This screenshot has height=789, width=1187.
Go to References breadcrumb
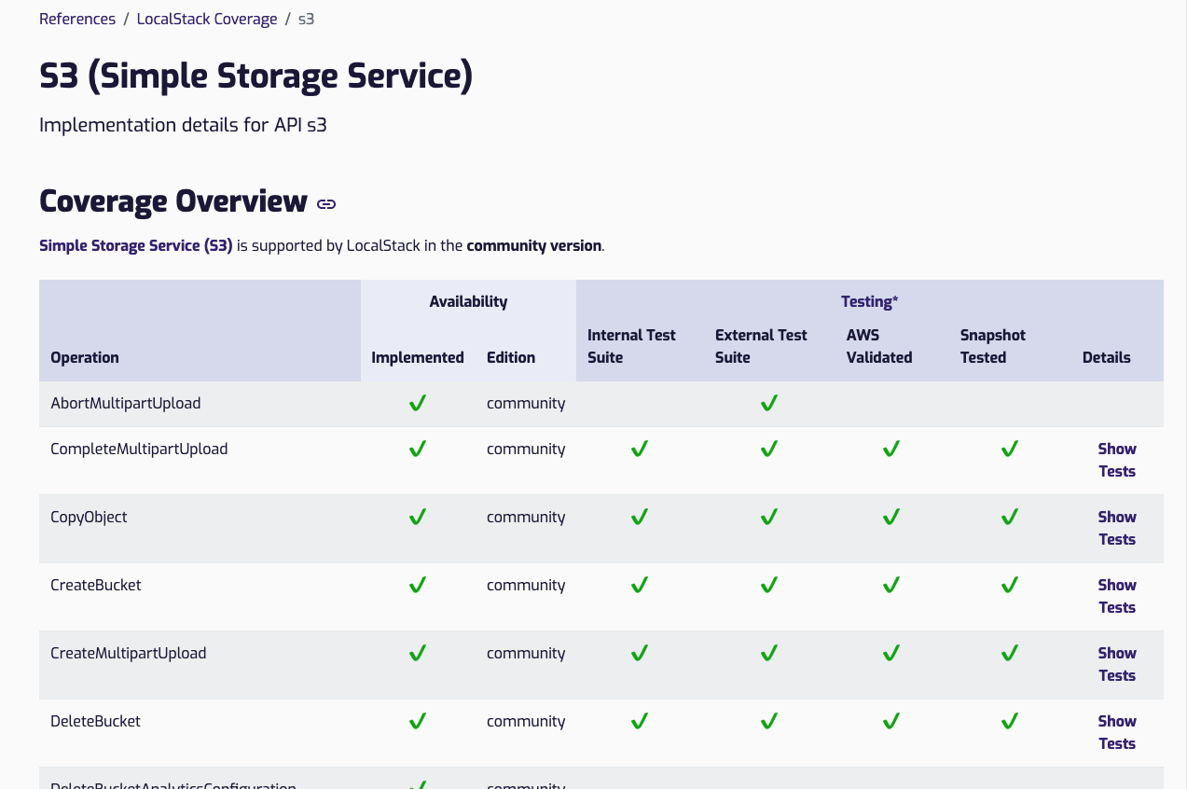click(x=77, y=19)
